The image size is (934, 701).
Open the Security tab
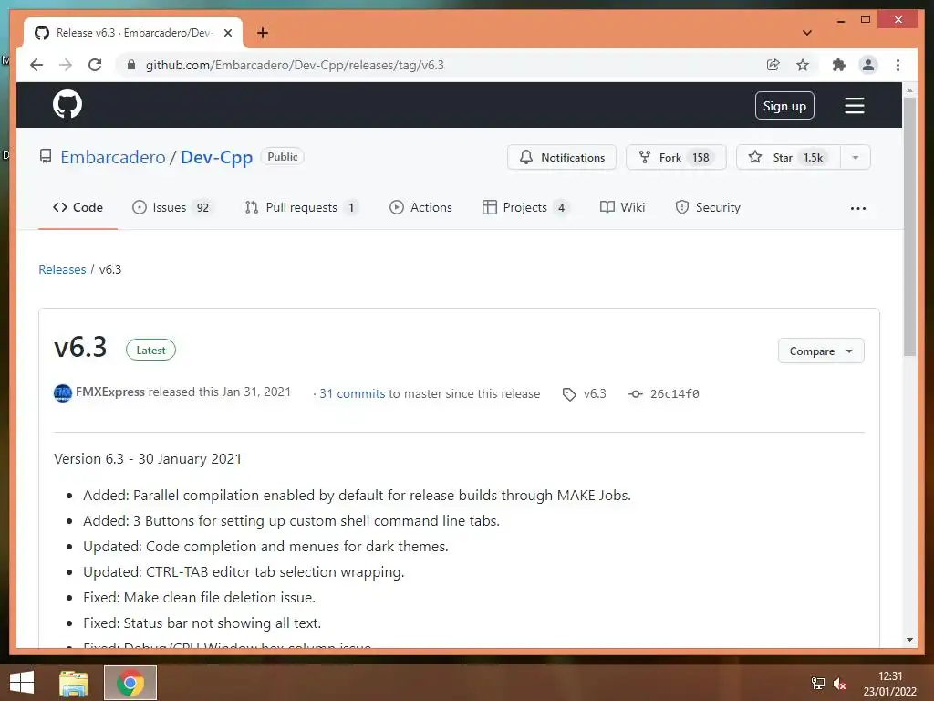point(708,207)
